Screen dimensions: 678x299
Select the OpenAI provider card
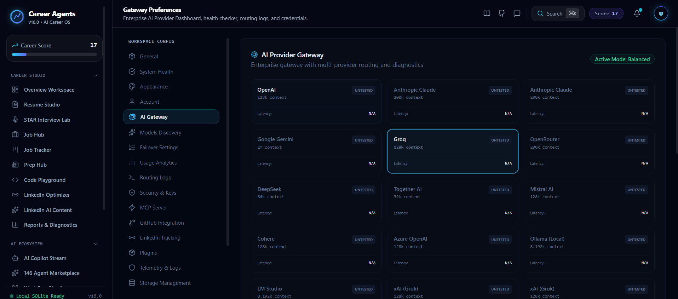pos(316,102)
